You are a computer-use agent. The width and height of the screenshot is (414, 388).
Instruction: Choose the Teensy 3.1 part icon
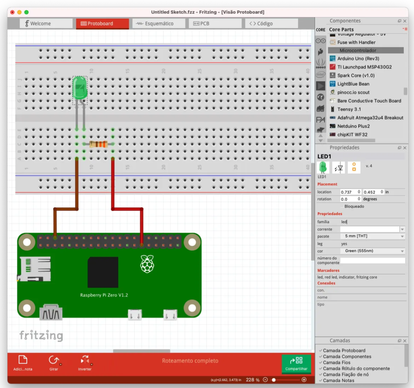pyautogui.click(x=333, y=109)
